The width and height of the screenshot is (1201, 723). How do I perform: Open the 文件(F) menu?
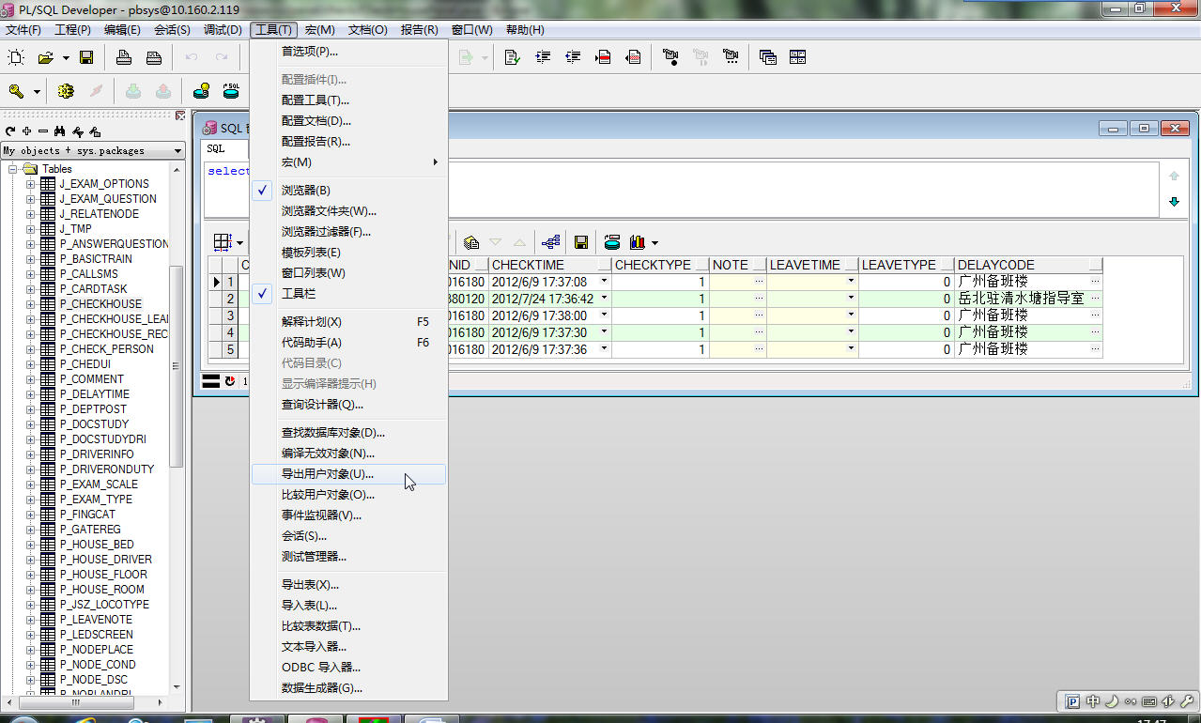pyautogui.click(x=23, y=30)
